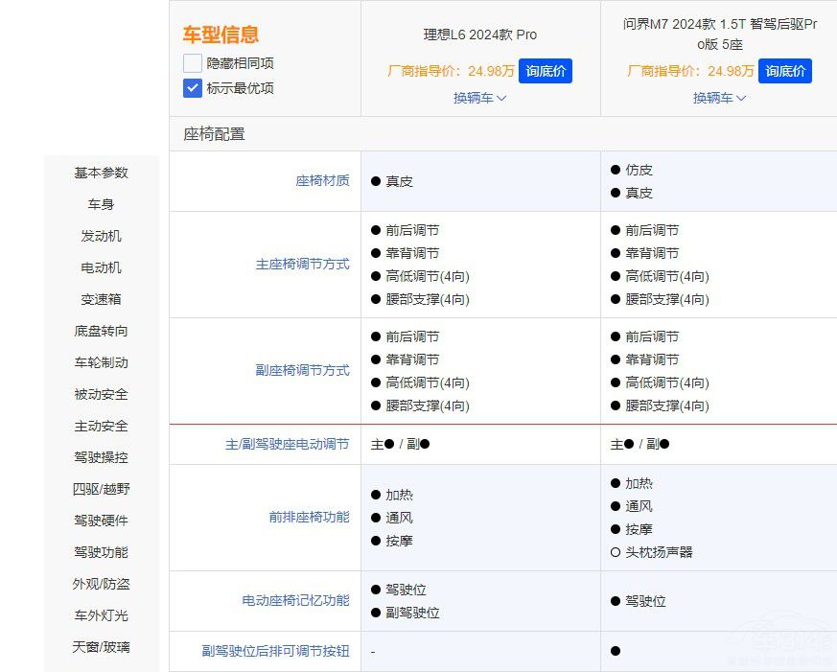The image size is (837, 672).
Task: Select 被动安全 in the sidebar
Action: (x=101, y=394)
